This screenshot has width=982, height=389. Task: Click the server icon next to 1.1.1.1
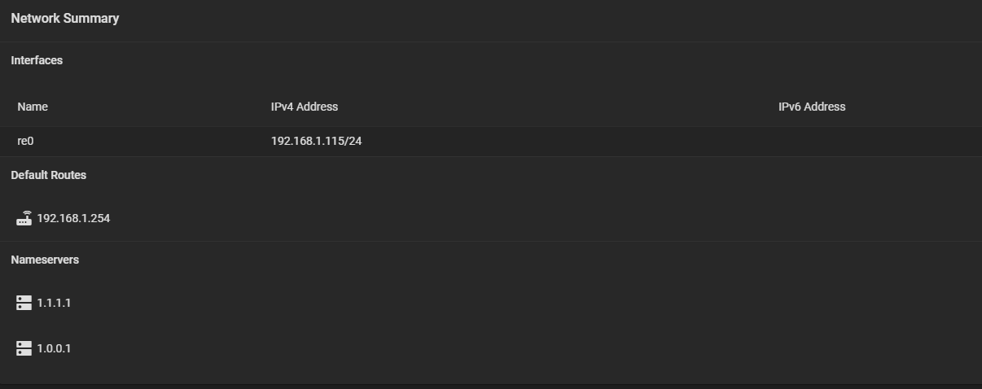[24, 303]
